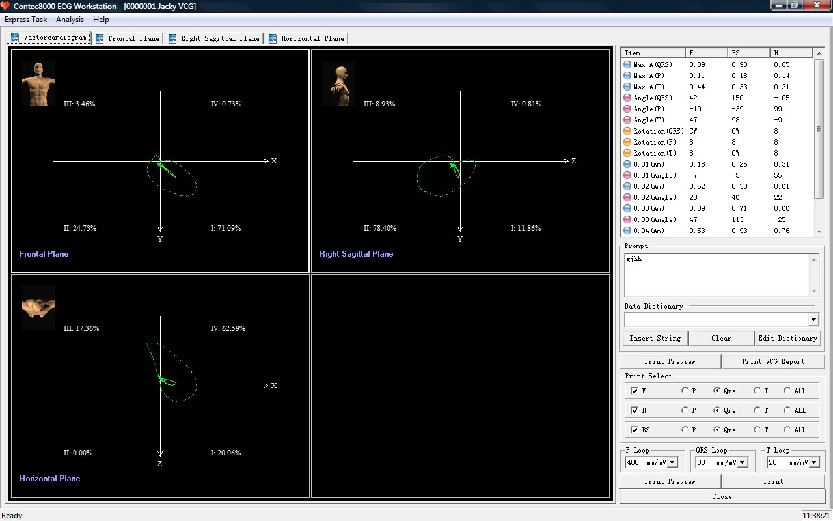Click the Print VCG Report button
Screen dimensions: 833x521
point(773,361)
